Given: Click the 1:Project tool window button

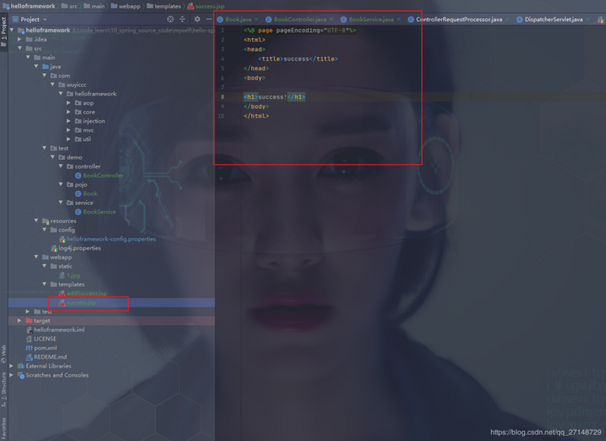Looking at the screenshot, I should [6, 32].
